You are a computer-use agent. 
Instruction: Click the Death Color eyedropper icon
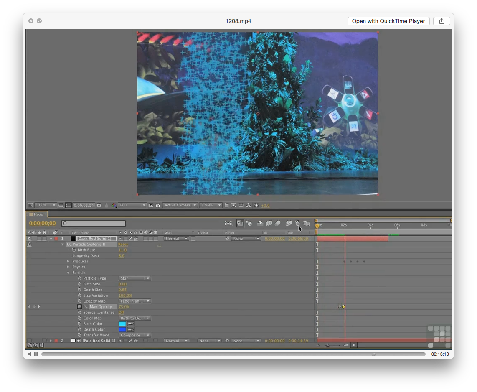[x=131, y=330]
